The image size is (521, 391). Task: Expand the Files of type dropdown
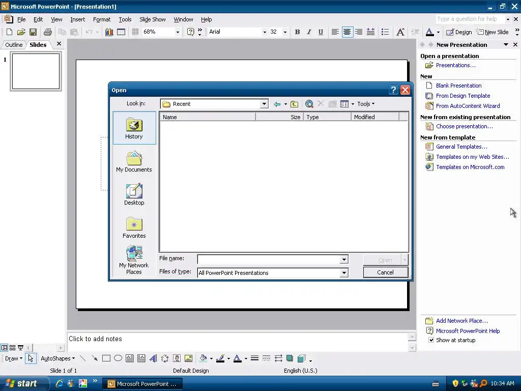click(x=344, y=273)
